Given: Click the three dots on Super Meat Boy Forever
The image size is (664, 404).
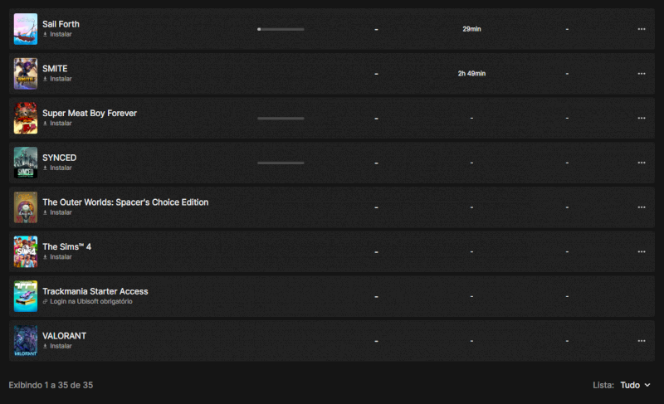Looking at the screenshot, I should (x=641, y=119).
